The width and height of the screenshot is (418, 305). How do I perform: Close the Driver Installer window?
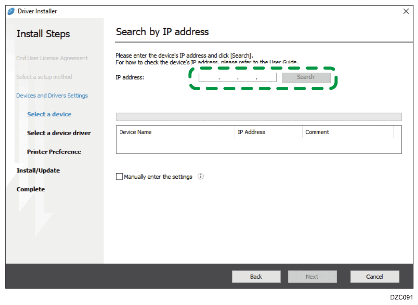[406, 12]
